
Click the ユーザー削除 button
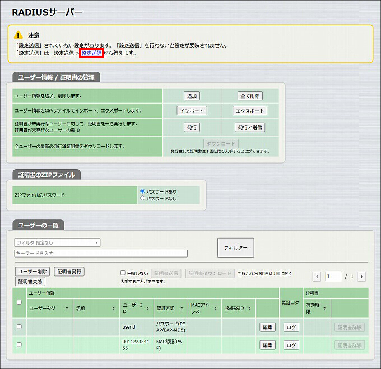(32, 272)
